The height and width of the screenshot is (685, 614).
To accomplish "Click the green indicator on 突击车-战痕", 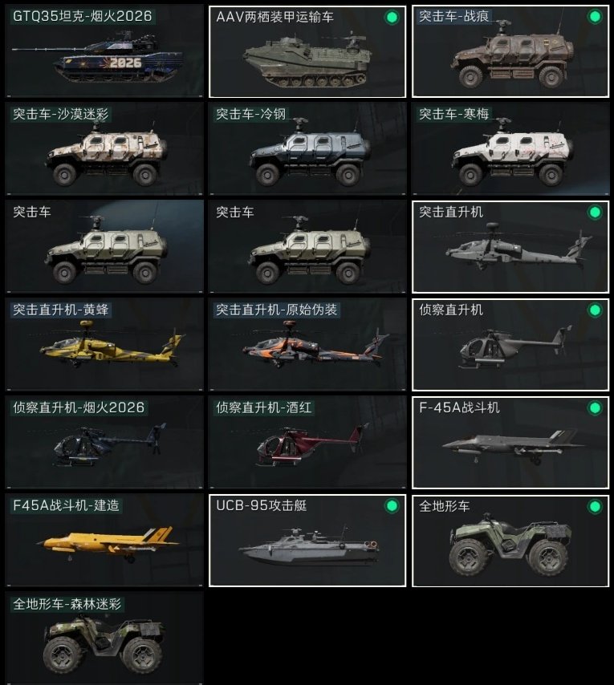I will (x=595, y=17).
